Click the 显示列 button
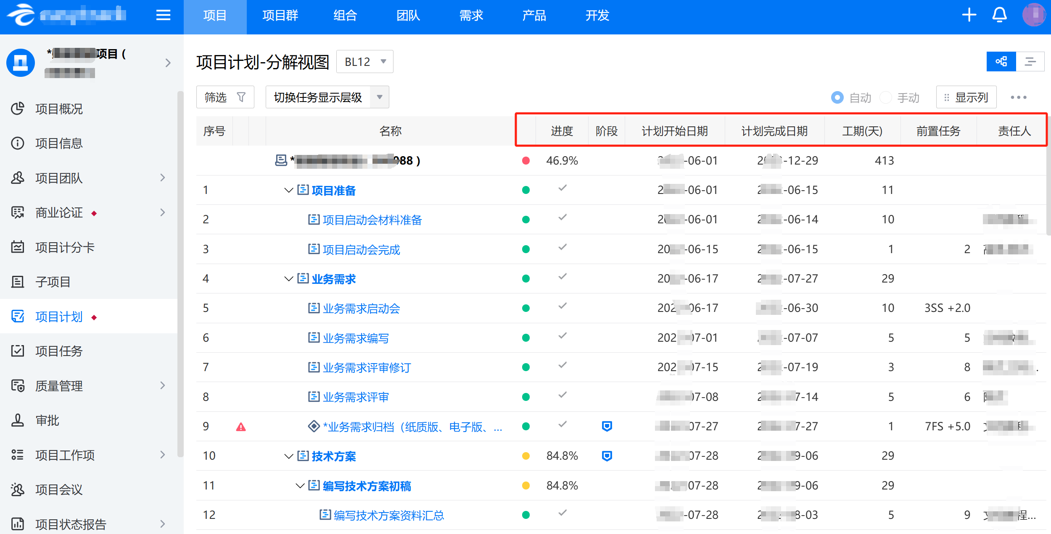 pyautogui.click(x=966, y=97)
